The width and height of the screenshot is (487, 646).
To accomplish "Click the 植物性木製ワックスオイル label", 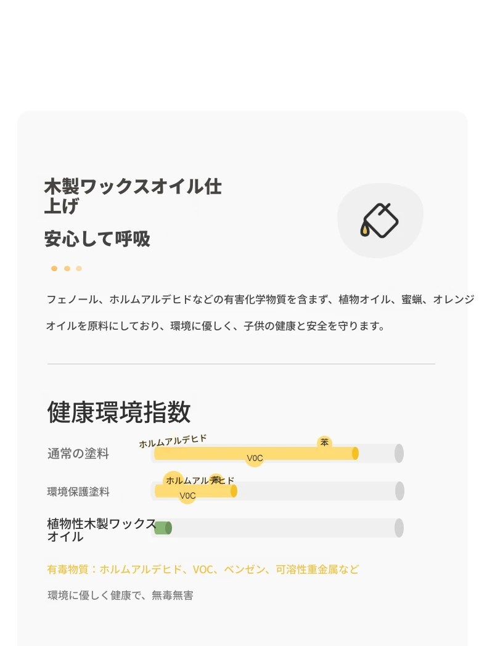I will [x=101, y=530].
